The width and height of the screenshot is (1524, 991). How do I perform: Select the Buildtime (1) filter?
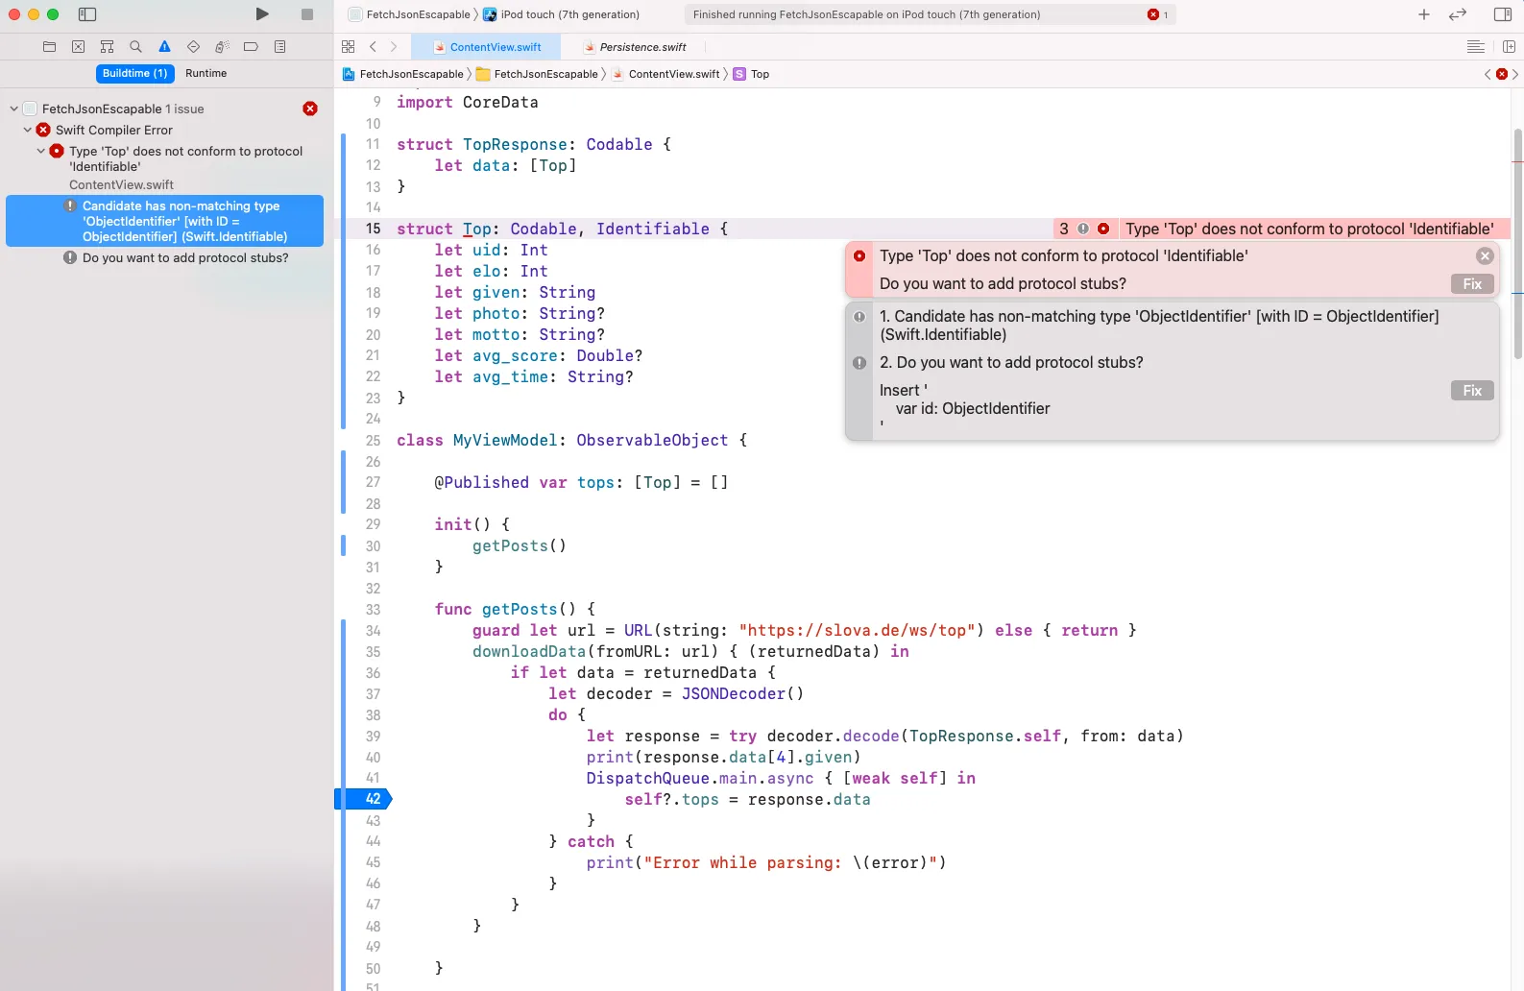pos(135,73)
